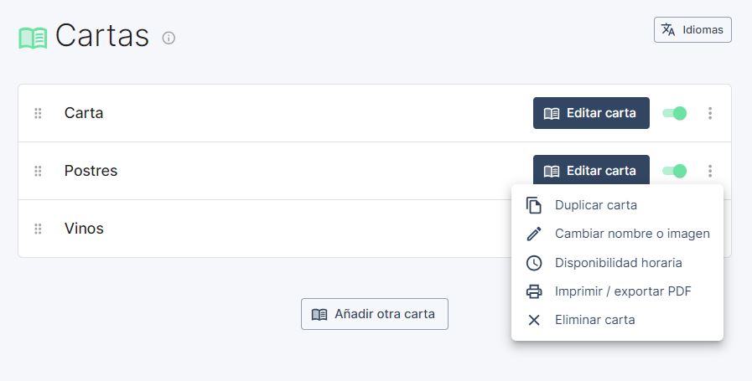Click Editar carta button for Carta
The width and height of the screenshot is (752, 381).
tap(591, 113)
